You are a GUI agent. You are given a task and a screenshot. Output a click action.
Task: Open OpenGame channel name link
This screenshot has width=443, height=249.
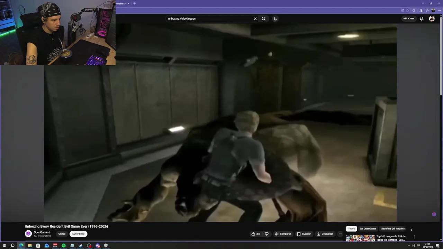[x=41, y=232]
